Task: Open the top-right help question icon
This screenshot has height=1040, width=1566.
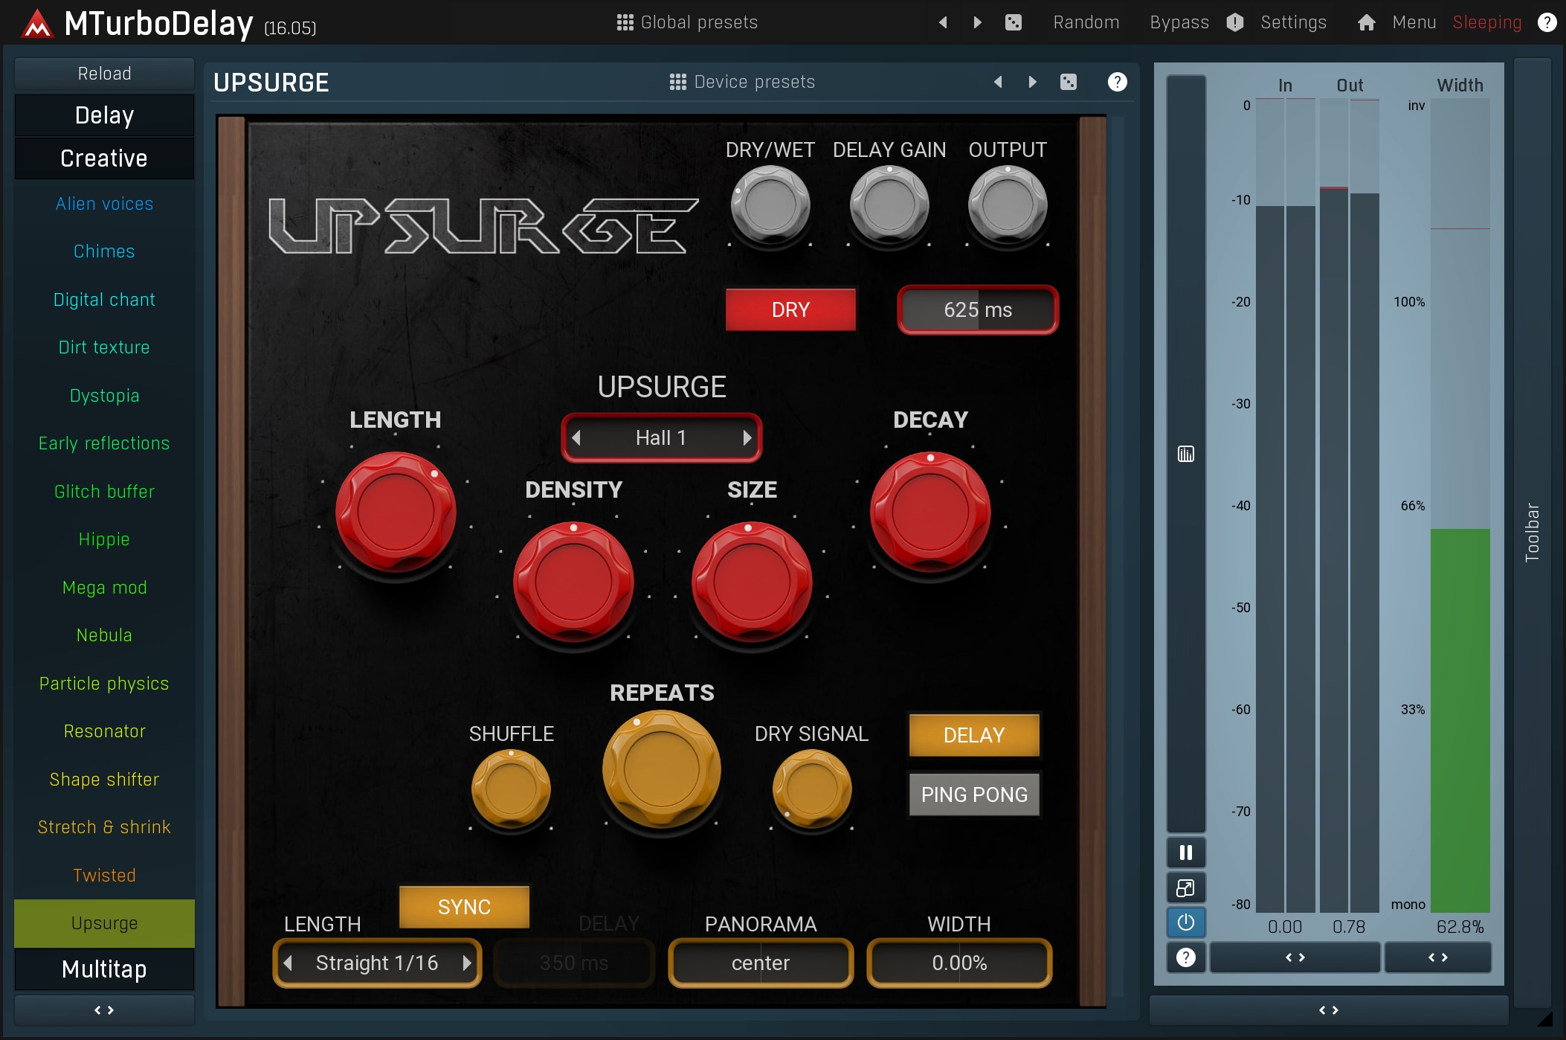Action: 1547,22
